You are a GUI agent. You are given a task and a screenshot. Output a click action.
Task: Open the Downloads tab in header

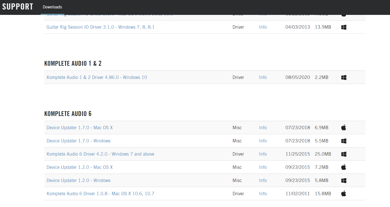pos(52,7)
